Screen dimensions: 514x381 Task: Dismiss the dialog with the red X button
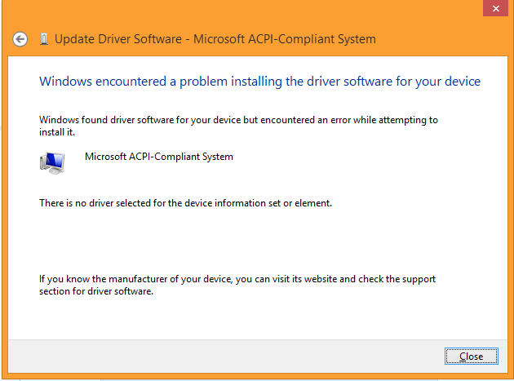496,8
